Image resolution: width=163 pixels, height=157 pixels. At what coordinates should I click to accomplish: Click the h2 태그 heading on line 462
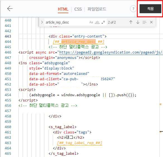point(71,137)
